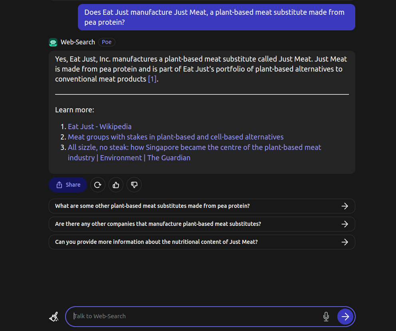Select suggestion about other pea protein substitutes
The image size is (396, 331).
202,206
